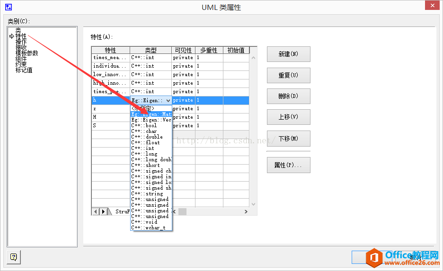Viewport: 443px width, 271px height.
Task: Select the attribute cell named S
Action: click(x=110, y=126)
